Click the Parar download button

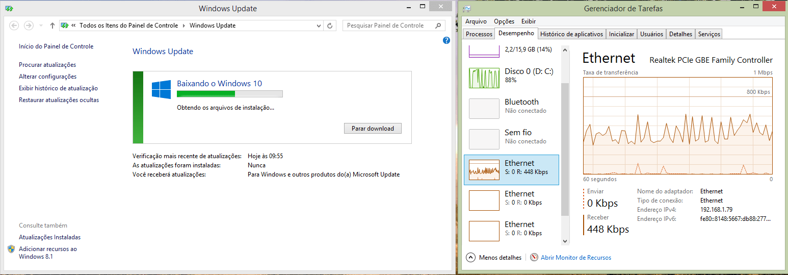pyautogui.click(x=373, y=129)
